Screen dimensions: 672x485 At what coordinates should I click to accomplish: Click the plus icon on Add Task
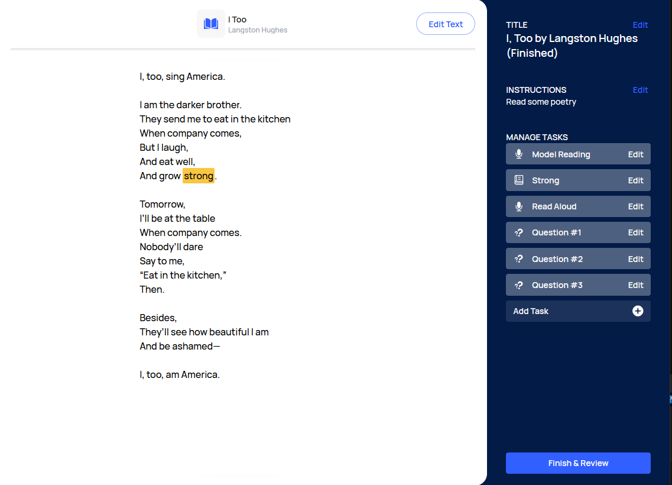638,311
